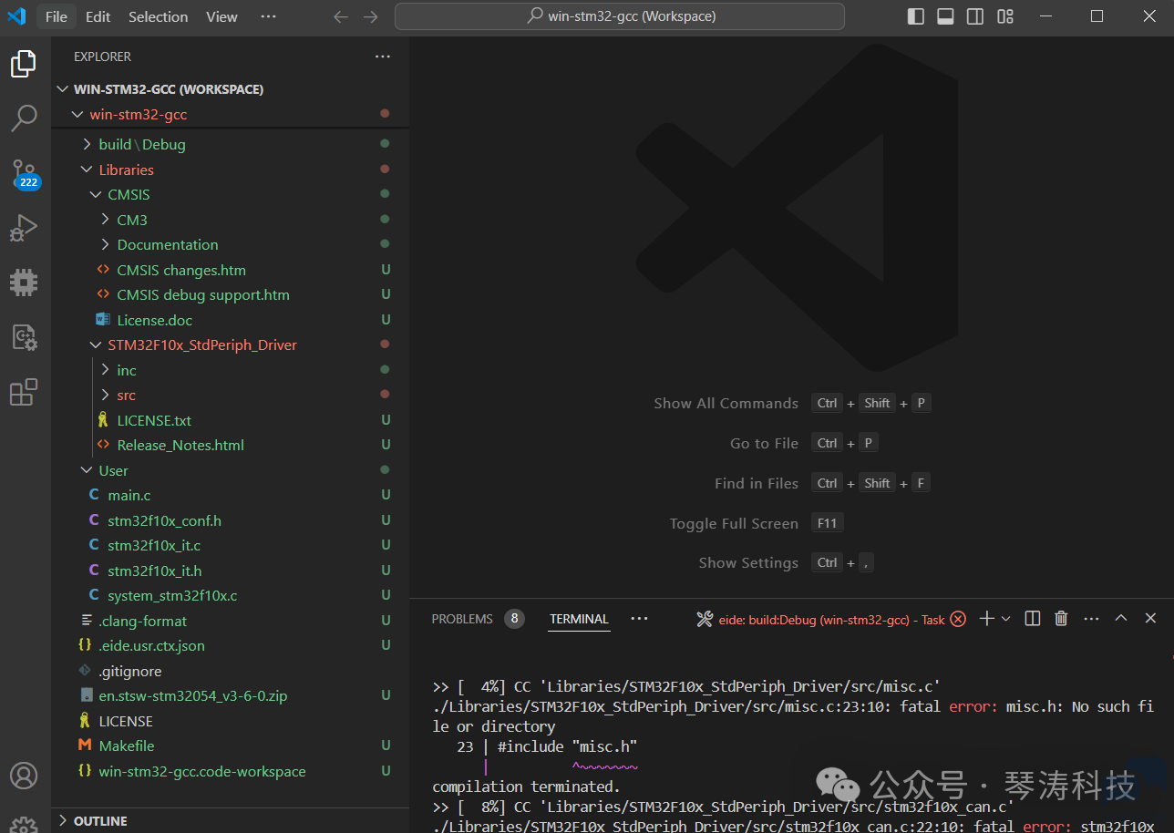1174x833 pixels.
Task: Go forward with the navigation arrow
Action: tap(370, 16)
